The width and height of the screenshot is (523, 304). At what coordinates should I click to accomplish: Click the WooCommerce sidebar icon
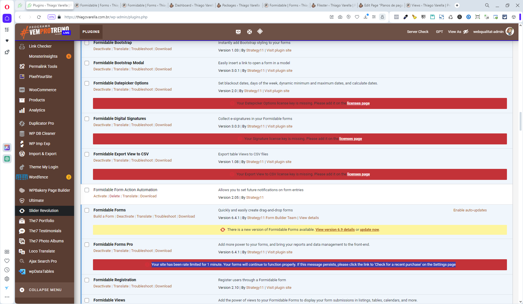coord(22,90)
